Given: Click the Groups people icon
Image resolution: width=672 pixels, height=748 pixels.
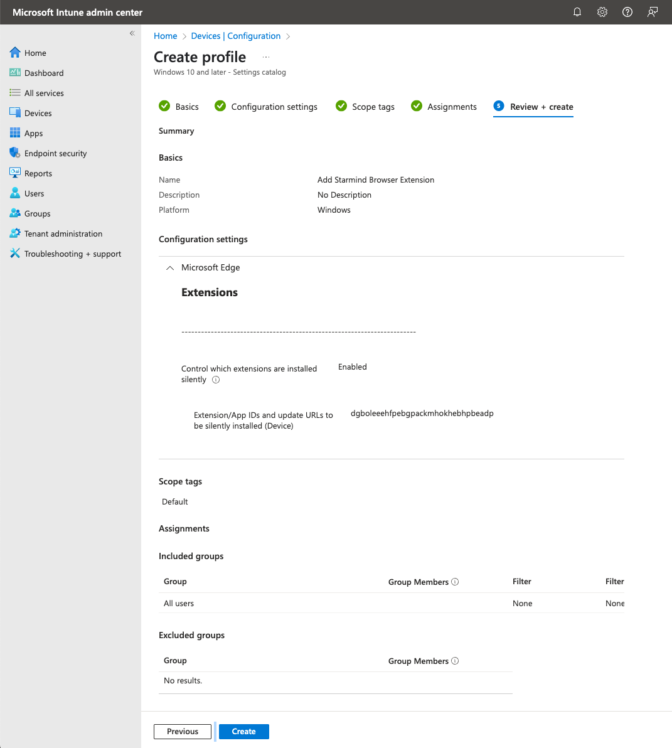Looking at the screenshot, I should point(15,213).
